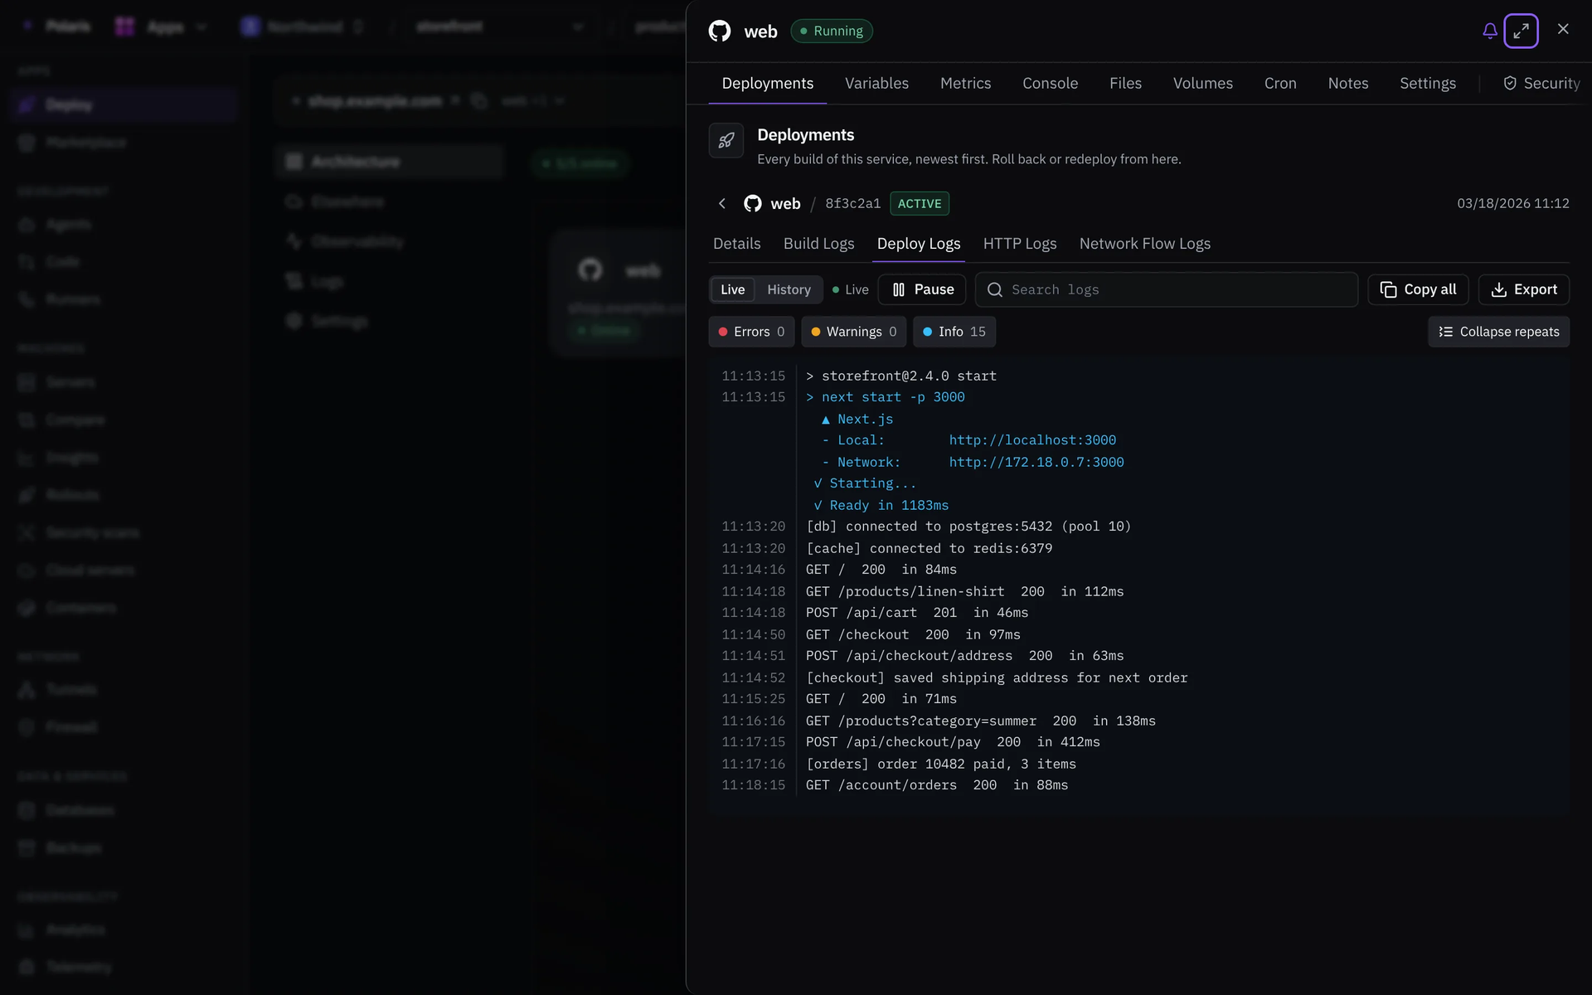This screenshot has height=995, width=1592.
Task: Open the Console tab
Action: 1050,83
